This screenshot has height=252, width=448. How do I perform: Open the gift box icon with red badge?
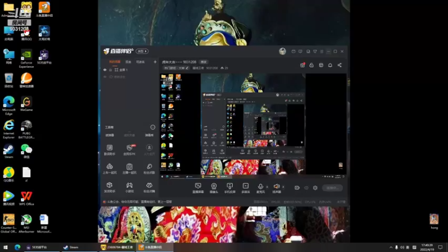click(302, 65)
